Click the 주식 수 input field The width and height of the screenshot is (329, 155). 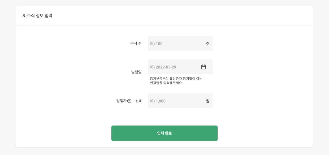pos(175,44)
